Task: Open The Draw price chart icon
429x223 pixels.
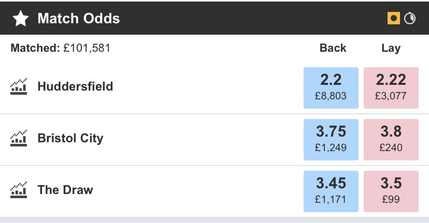Action: (x=19, y=190)
